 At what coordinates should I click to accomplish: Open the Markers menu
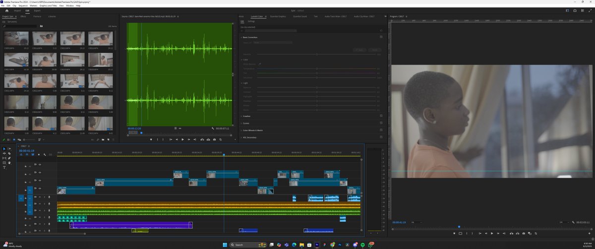tap(34, 5)
